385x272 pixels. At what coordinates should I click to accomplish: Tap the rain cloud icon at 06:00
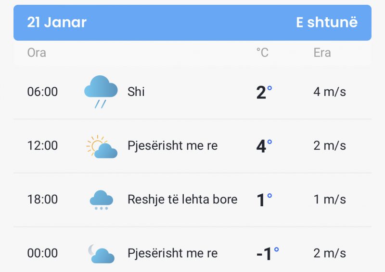tap(101, 92)
